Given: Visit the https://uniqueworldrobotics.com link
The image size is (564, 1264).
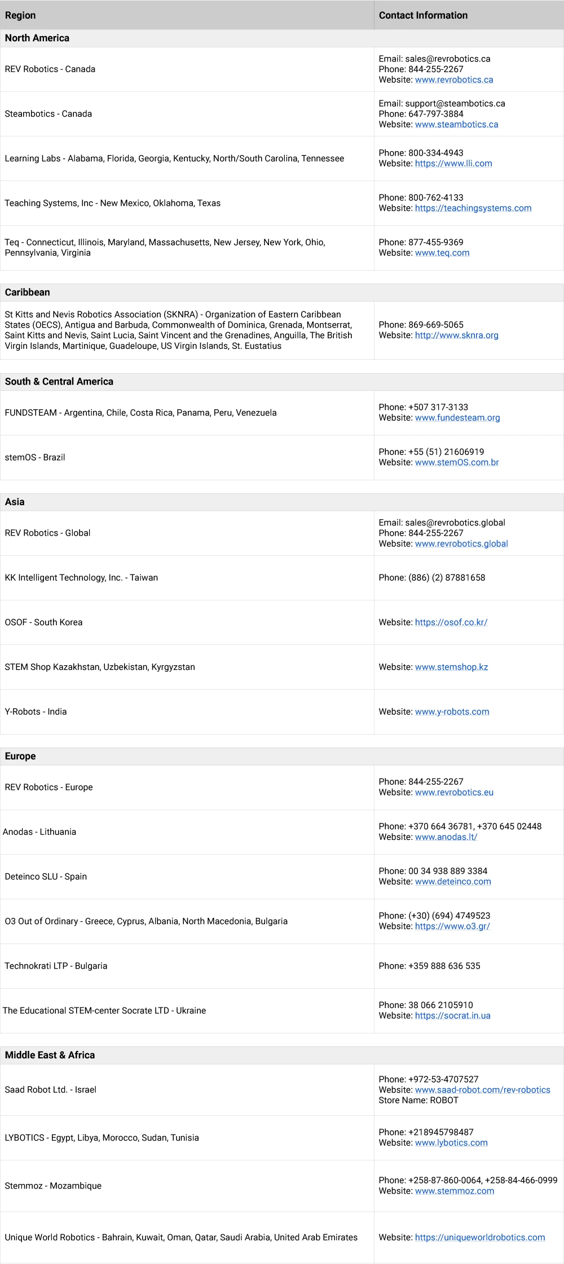Looking at the screenshot, I should pyautogui.click(x=480, y=1238).
